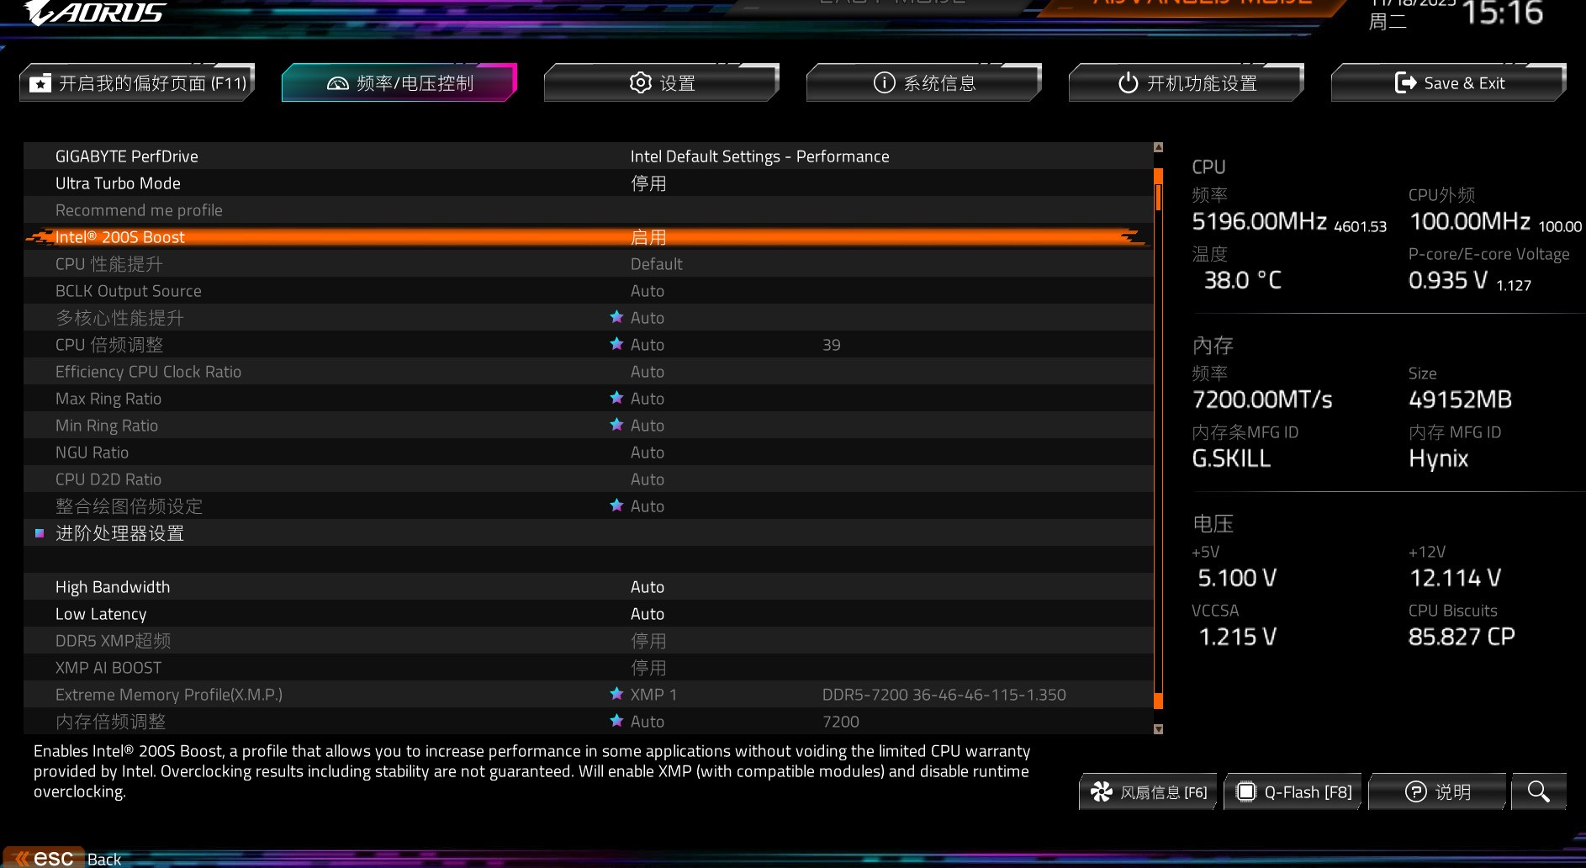
Task: Click the search magnifier icon
Action: [1539, 791]
